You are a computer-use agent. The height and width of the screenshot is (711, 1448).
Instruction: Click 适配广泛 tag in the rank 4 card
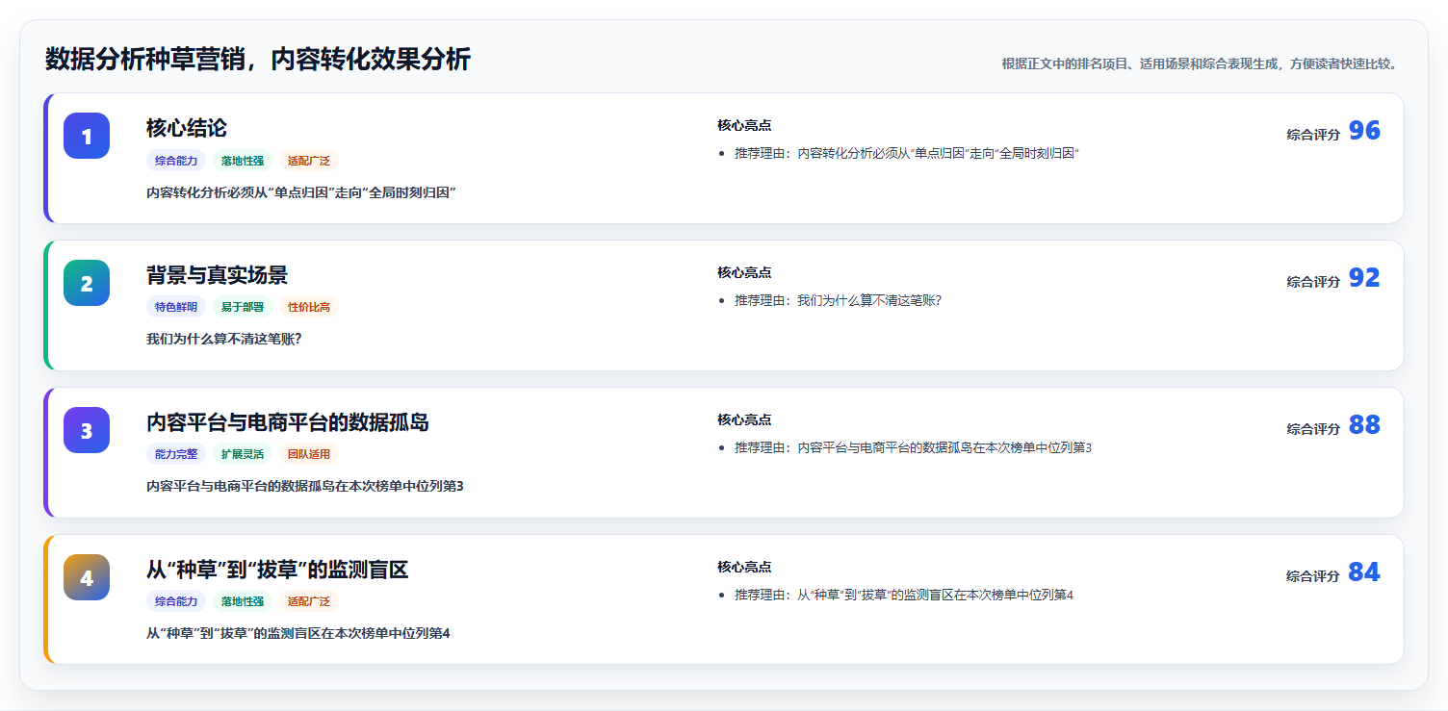tap(309, 602)
